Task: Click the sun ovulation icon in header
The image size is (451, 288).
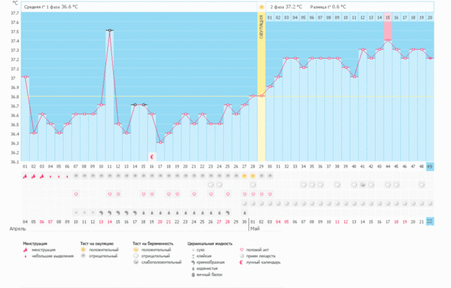Action: click(261, 7)
